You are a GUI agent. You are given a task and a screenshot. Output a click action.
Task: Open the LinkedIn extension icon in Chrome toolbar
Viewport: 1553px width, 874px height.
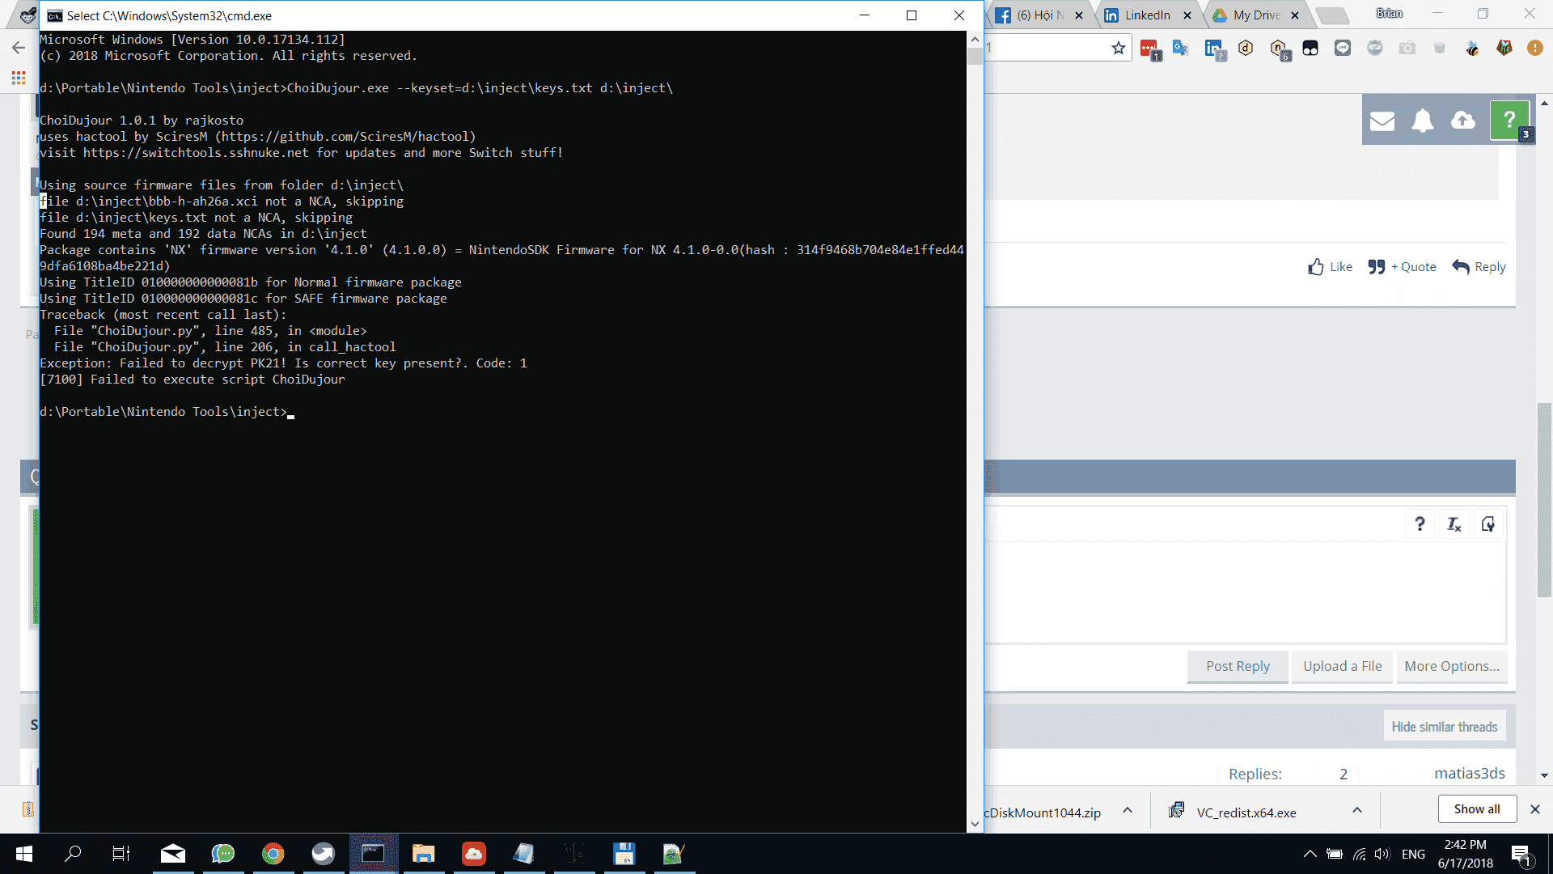[1214, 49]
